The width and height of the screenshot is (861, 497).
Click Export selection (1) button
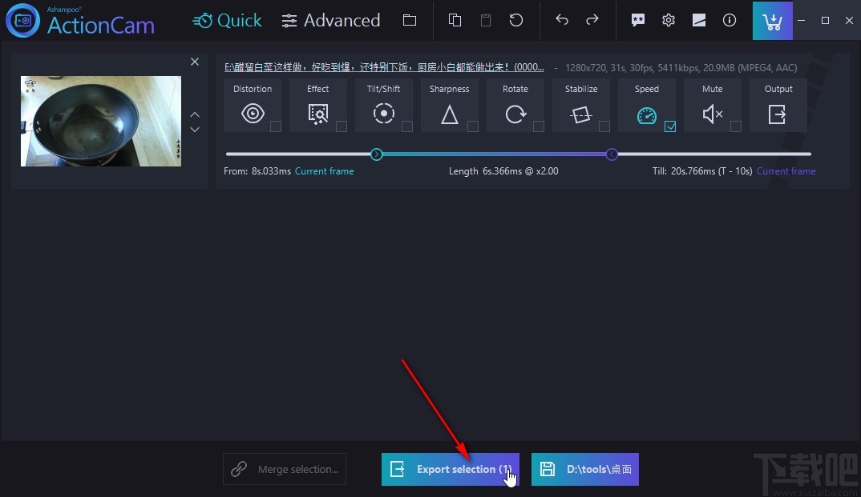coord(451,469)
